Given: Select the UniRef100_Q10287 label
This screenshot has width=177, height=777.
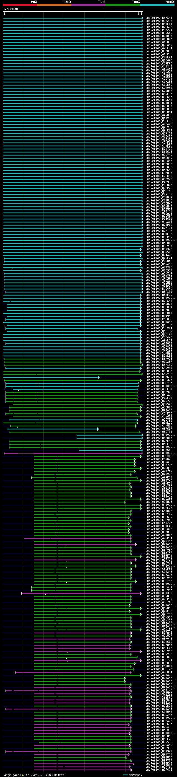Looking at the screenshot, I should 158,362.
